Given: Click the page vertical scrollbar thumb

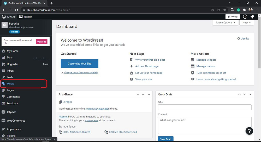Looking at the screenshot, I should (259, 43).
